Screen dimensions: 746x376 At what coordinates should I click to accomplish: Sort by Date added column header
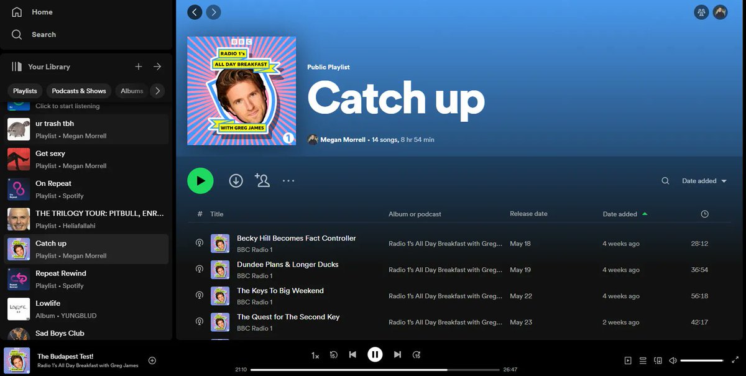tap(625, 214)
